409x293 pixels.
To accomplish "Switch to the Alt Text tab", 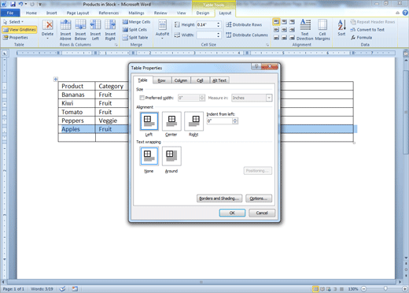I will [219, 80].
